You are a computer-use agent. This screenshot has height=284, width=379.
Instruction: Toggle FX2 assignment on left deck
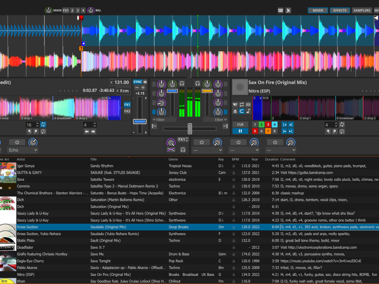pos(127,111)
